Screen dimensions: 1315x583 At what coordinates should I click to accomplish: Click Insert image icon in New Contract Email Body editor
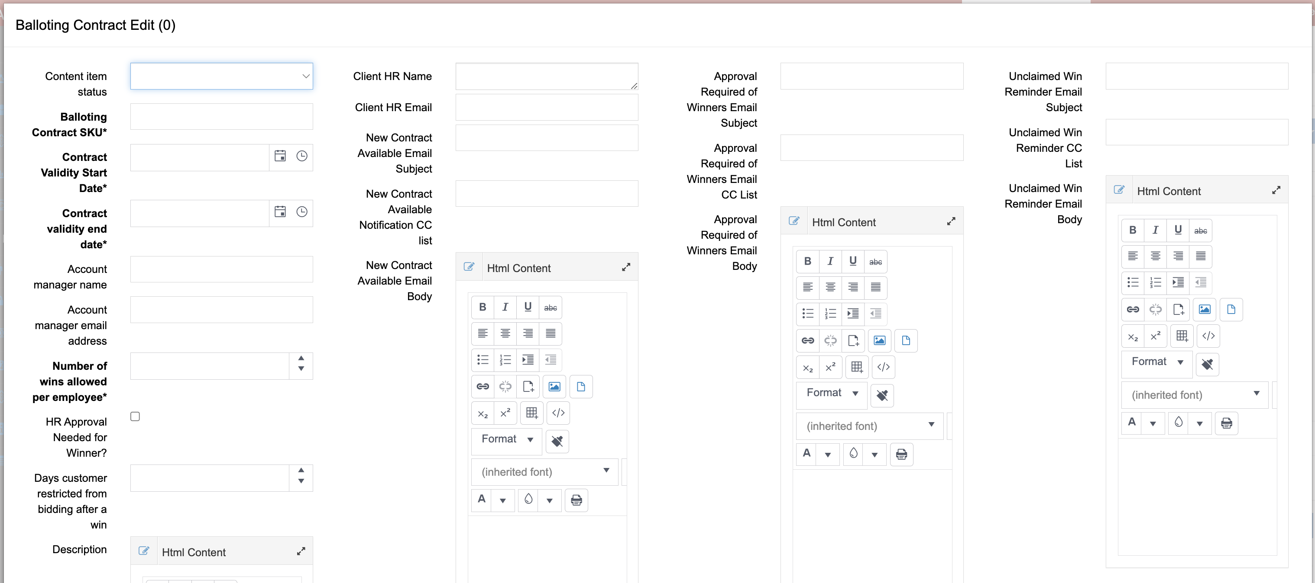point(554,386)
